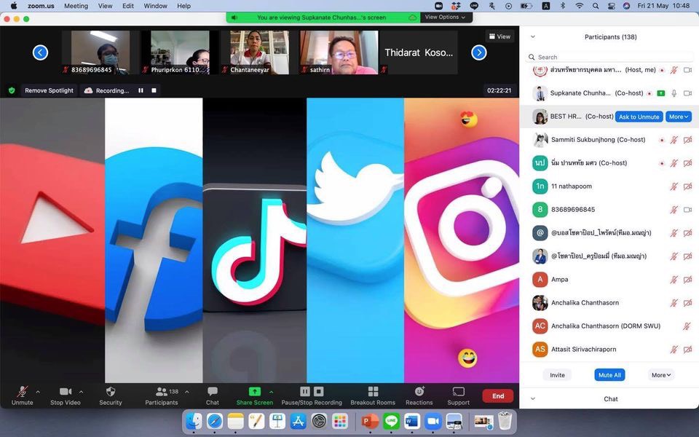
Task: Open More dropdown next to Ask to Unmute
Action: [x=679, y=117]
